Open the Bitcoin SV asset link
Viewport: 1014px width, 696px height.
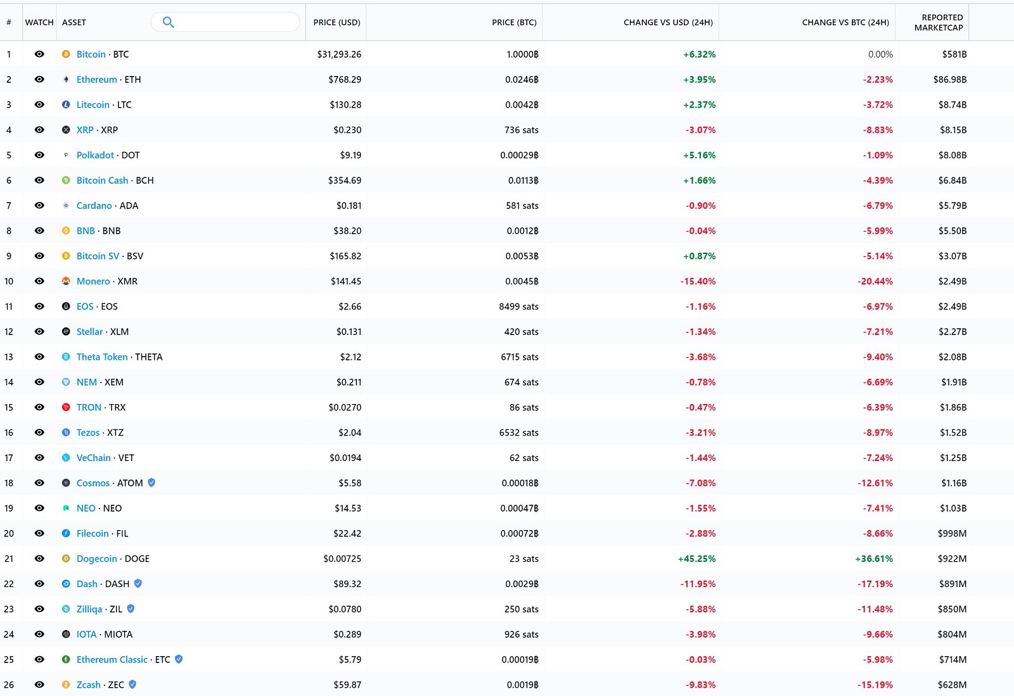click(98, 256)
